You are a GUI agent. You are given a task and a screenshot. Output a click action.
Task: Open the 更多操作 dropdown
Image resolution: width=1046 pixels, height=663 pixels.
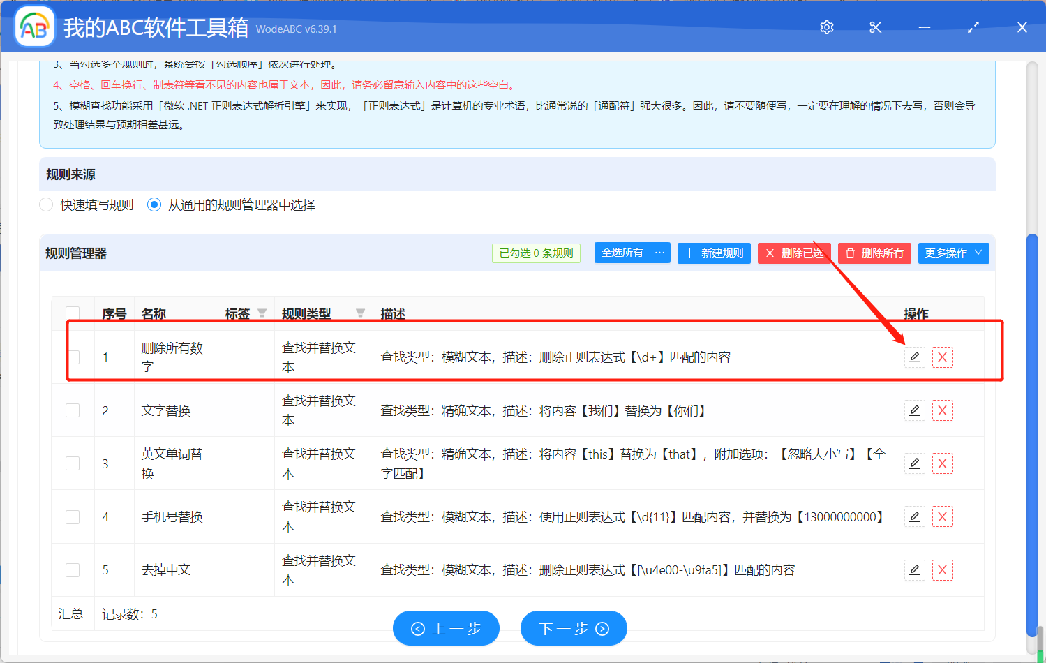click(x=953, y=253)
